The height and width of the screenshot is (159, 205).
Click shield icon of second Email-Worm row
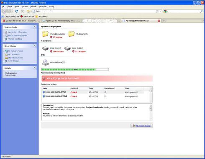click(44, 96)
